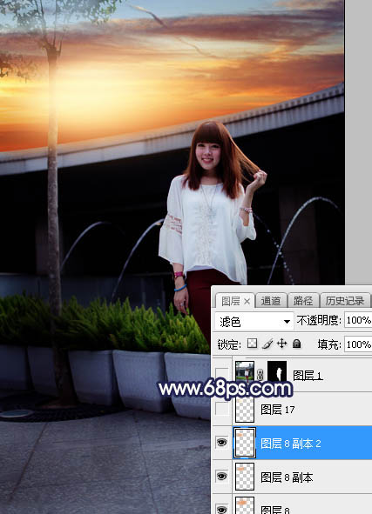Hide the 图层 8 副本 2 layer
372x514 pixels.
coord(222,442)
